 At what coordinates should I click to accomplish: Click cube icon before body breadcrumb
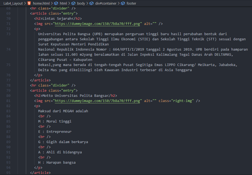point(73,3)
